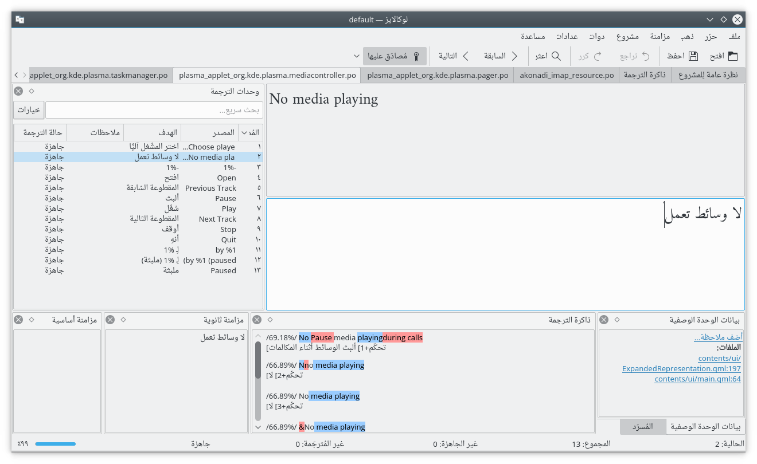757x464 pixels.
Task: Open the Options (خيارات) filter menu button
Action: [29, 110]
